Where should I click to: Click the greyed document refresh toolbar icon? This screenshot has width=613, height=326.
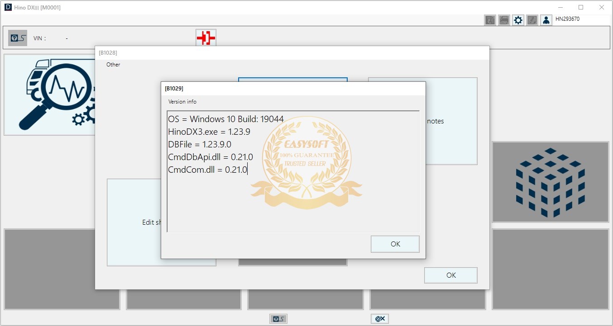tap(490, 20)
